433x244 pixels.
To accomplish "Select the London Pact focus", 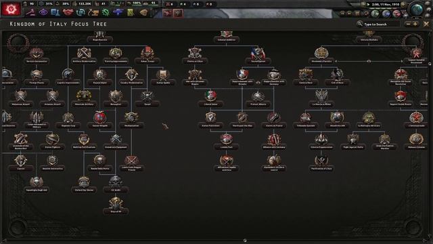I will [226, 142].
